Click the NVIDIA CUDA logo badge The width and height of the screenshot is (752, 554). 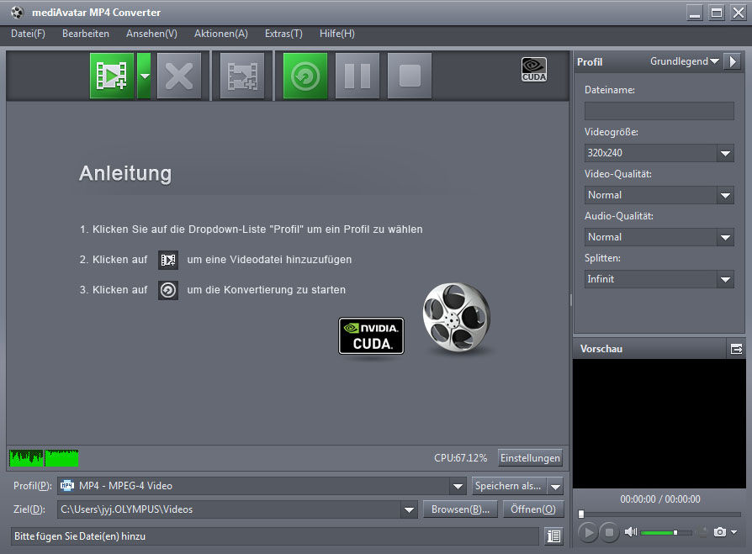click(x=371, y=336)
